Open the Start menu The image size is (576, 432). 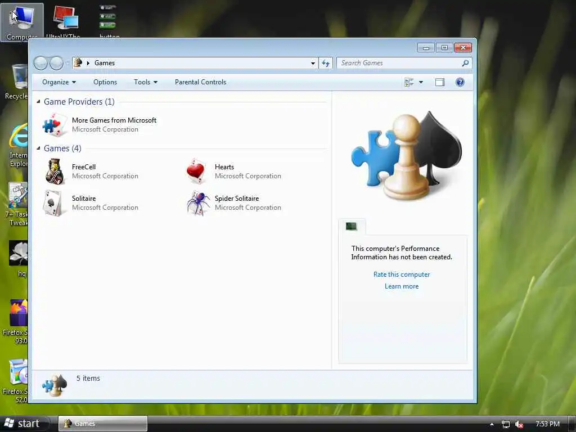(x=22, y=424)
